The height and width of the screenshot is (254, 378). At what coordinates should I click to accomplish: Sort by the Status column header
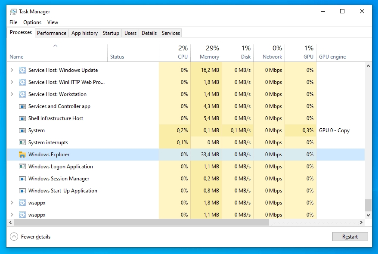(x=133, y=53)
